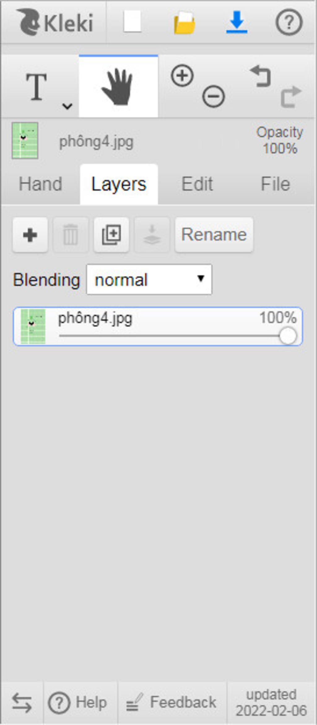The width and height of the screenshot is (317, 725).
Task: Open the help question mark icon at top
Action: (289, 22)
